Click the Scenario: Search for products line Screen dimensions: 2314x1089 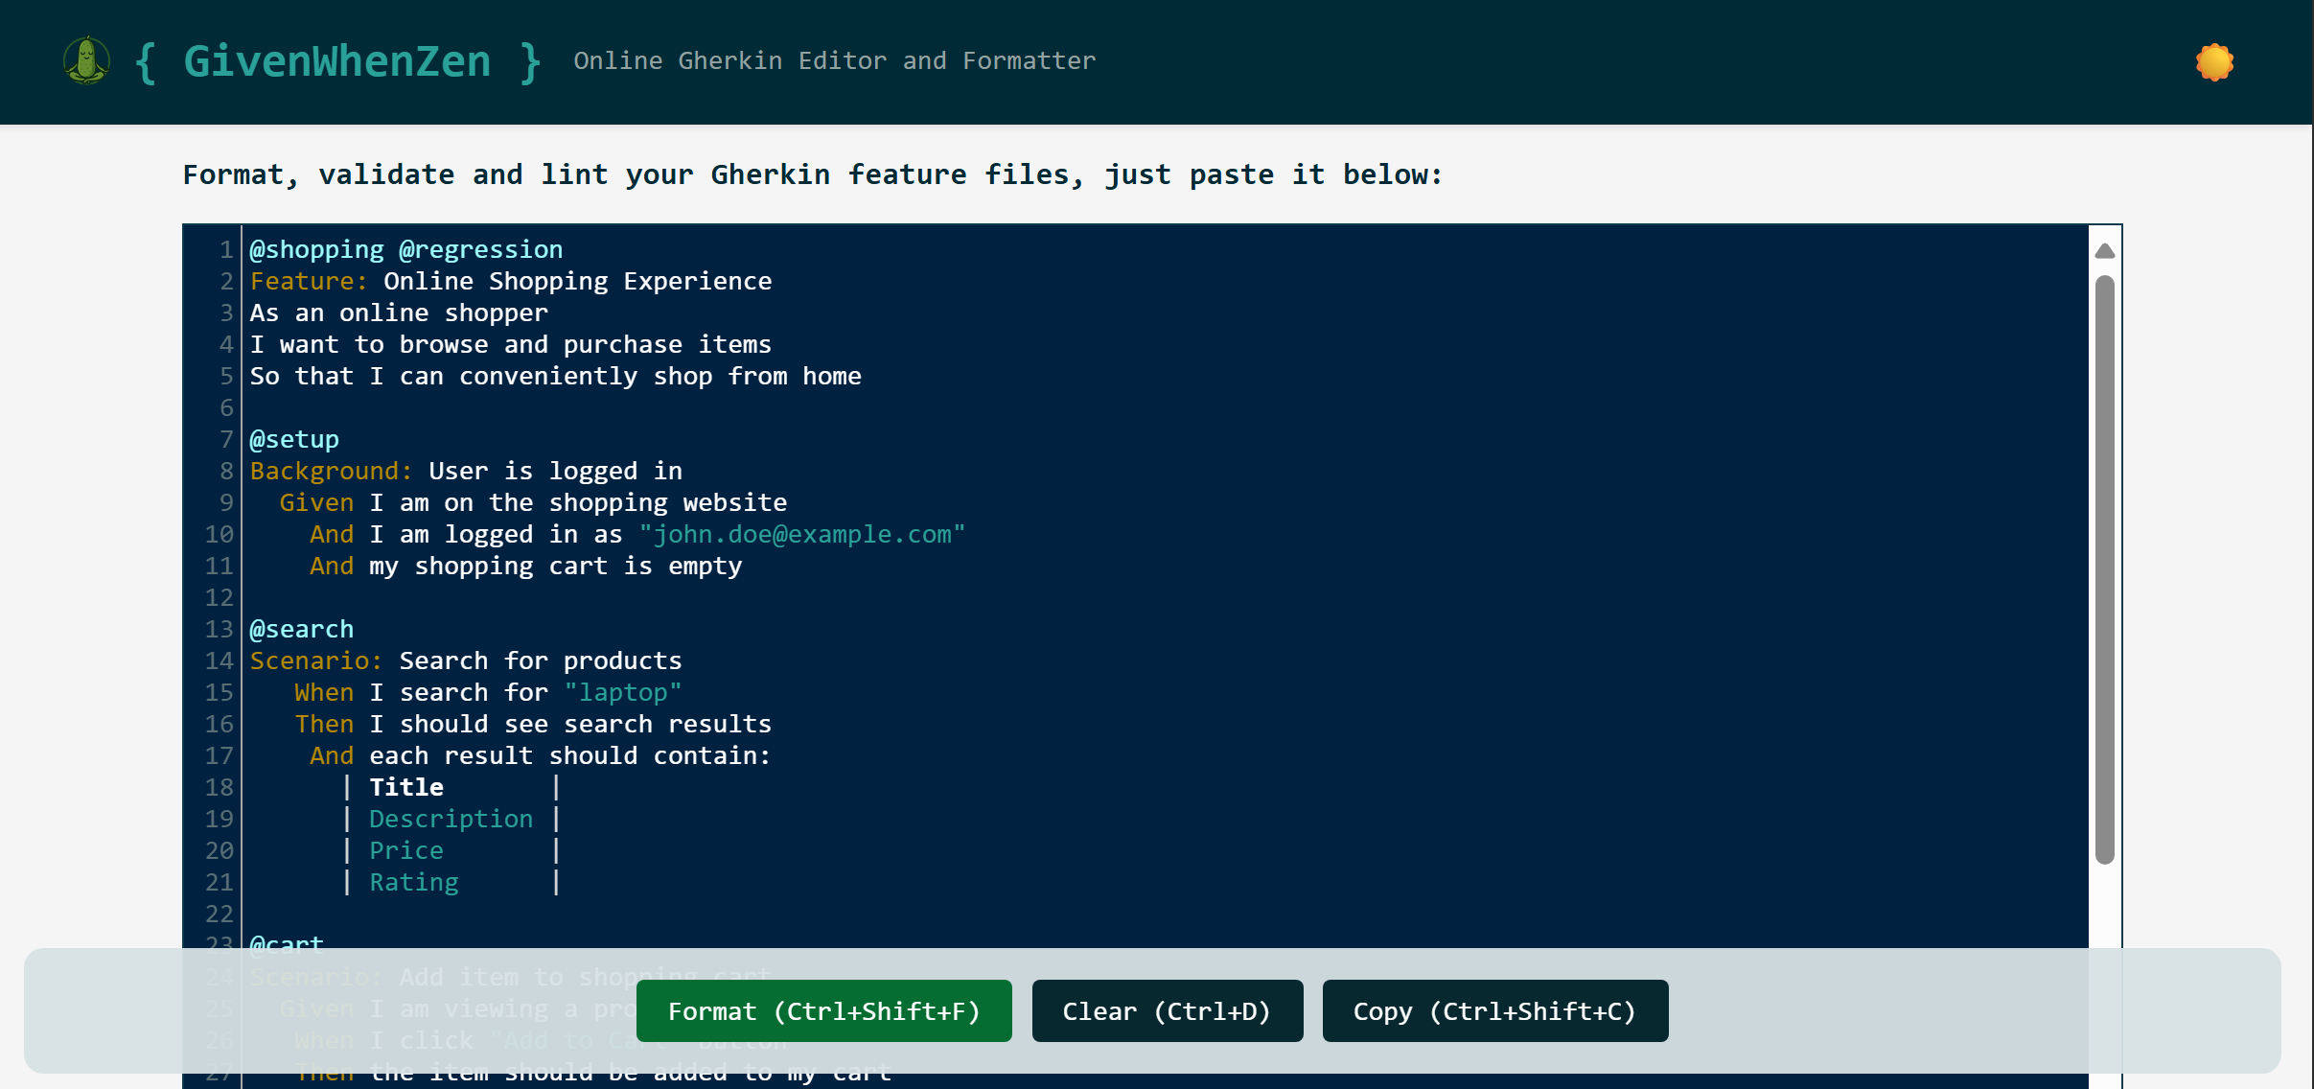pyautogui.click(x=465, y=660)
